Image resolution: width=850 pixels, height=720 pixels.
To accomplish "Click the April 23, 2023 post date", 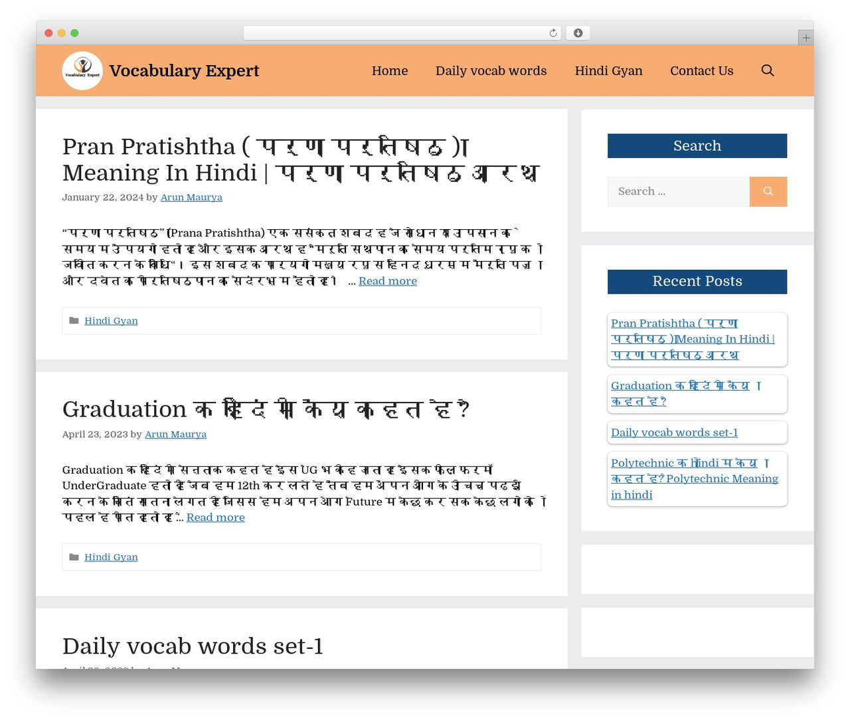I will pos(95,434).
